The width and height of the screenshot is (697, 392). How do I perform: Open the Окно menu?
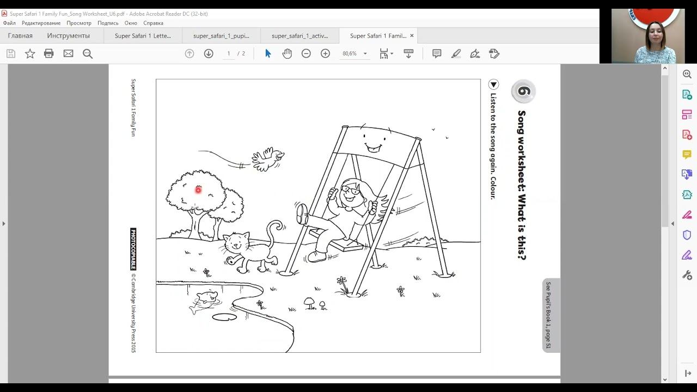pos(131,23)
